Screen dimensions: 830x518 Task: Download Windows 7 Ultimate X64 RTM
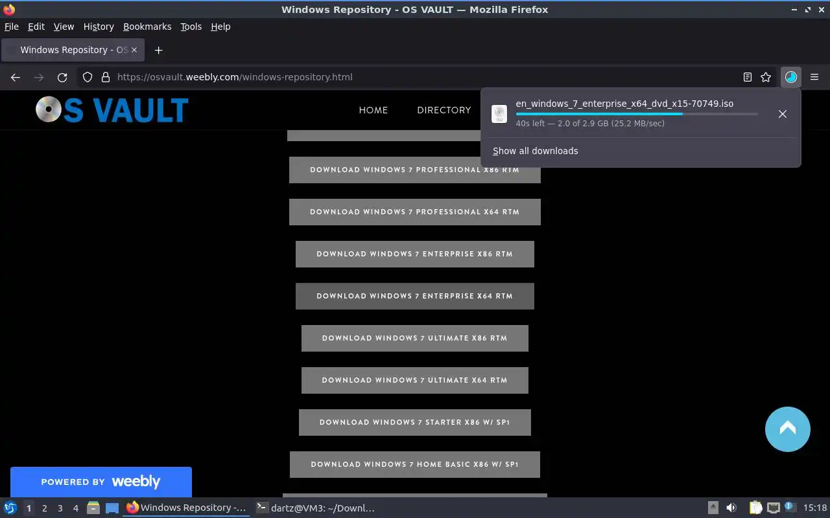click(x=415, y=380)
